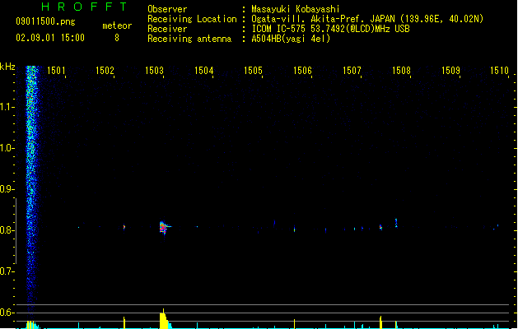Click the 'Observer' field label
This screenshot has width=518, height=329.
point(167,9)
